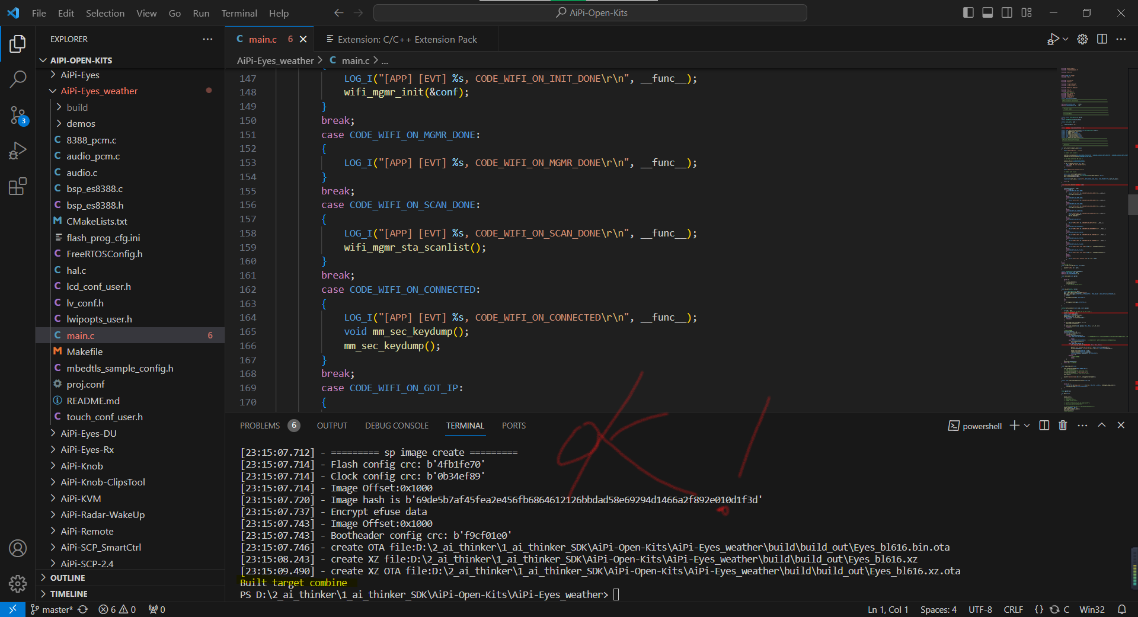Open the Terminal menu
The image size is (1138, 617).
coord(239,13)
